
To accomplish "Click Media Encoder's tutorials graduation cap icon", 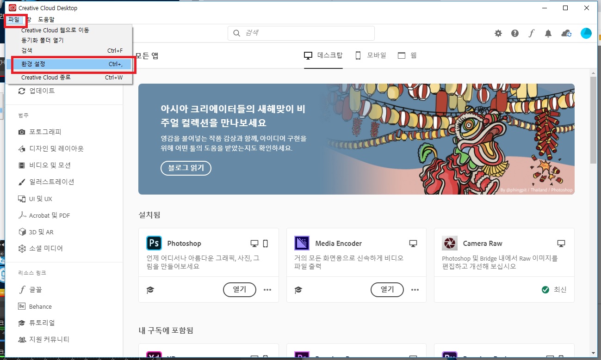I will coord(298,290).
